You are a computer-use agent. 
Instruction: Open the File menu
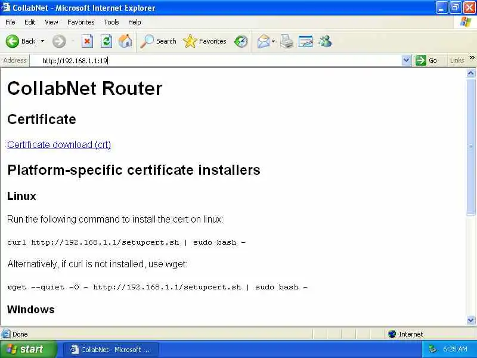click(10, 22)
